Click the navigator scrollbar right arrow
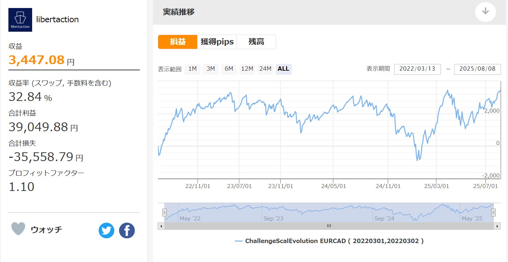Viewport: 508px width, 262px height. pyautogui.click(x=497, y=226)
